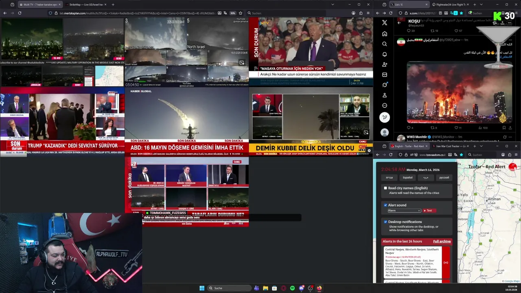
Task: Toggle the Desktop notifications checkbox
Action: (385, 222)
